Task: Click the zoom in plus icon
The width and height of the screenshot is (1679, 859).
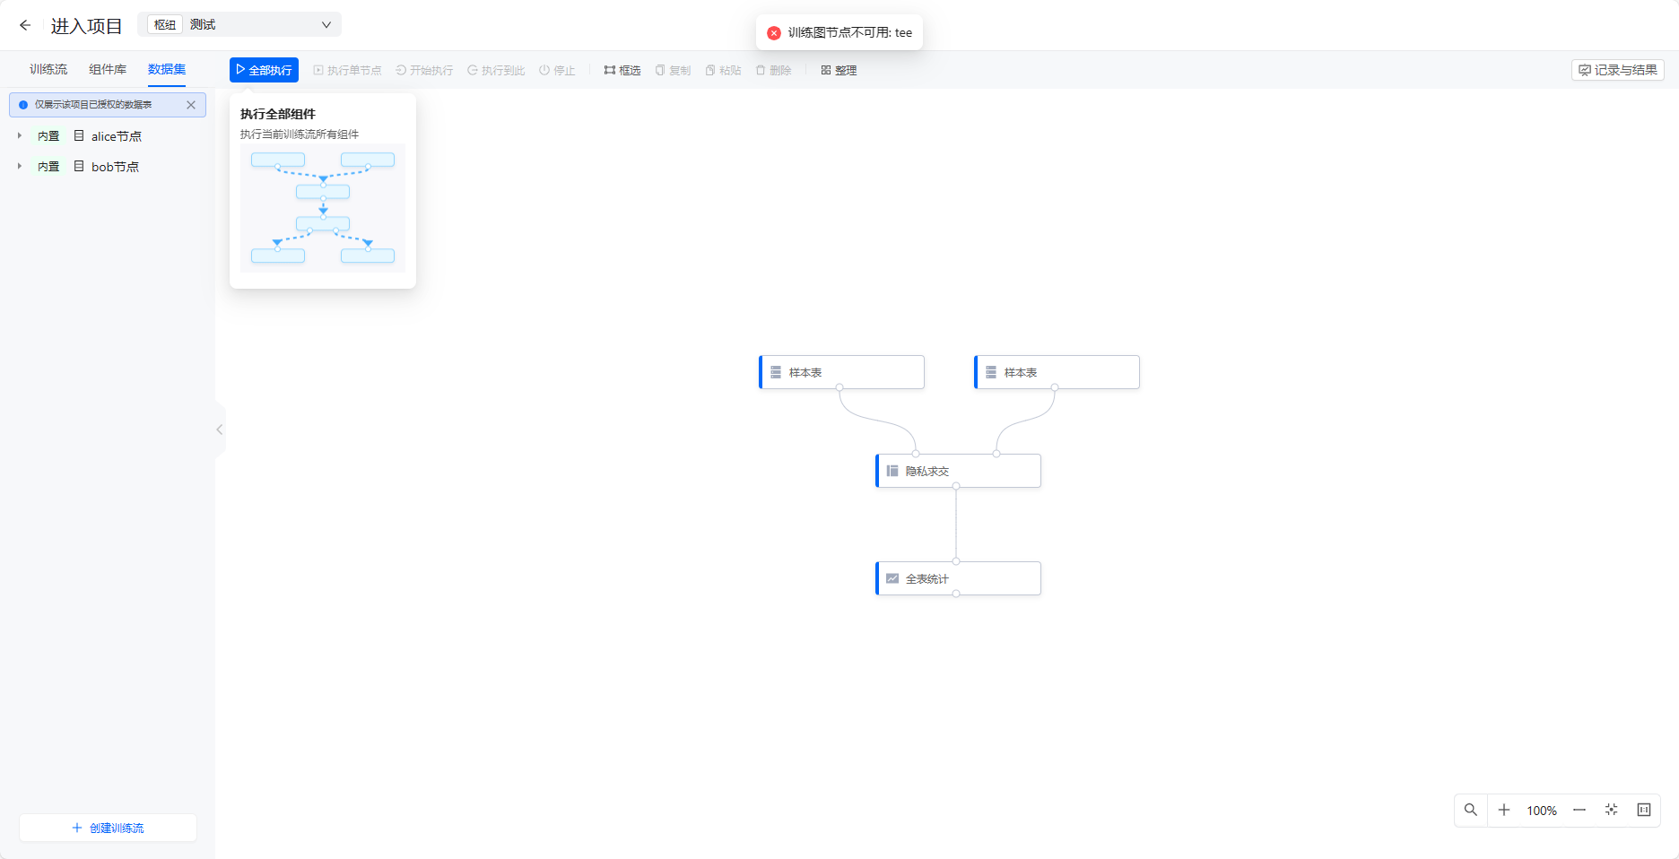Action: pyautogui.click(x=1504, y=810)
